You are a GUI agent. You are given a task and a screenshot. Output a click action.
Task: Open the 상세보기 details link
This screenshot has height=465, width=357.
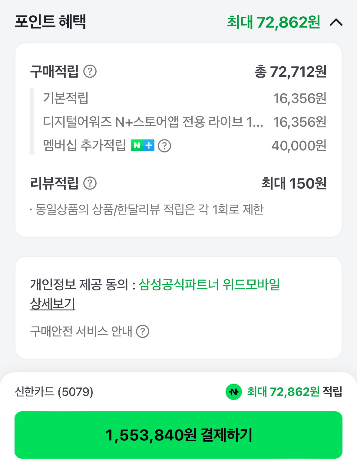(53, 303)
